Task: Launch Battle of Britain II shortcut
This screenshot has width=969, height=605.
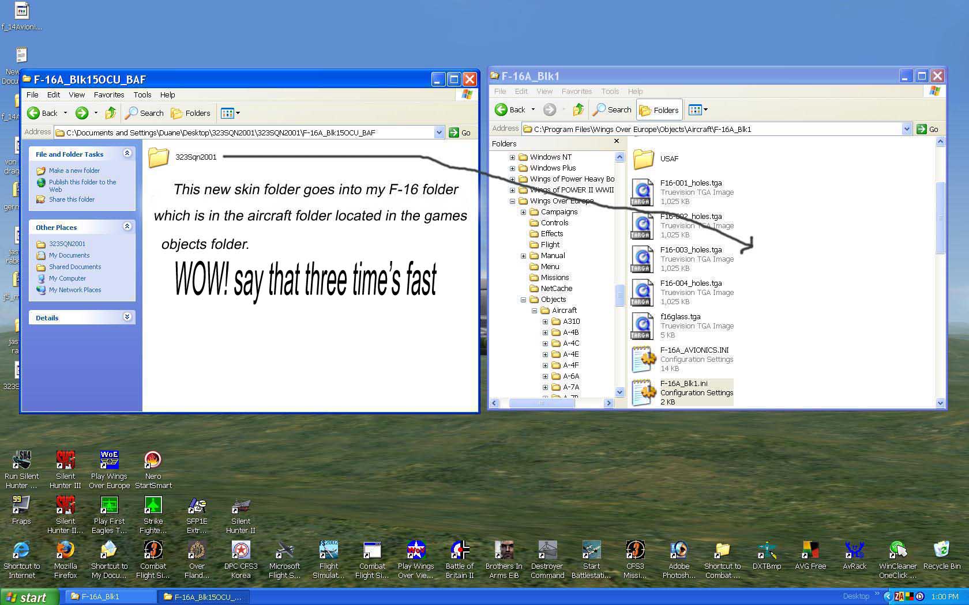Action: click(x=460, y=559)
